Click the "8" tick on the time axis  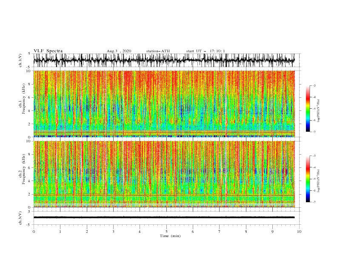246,232
